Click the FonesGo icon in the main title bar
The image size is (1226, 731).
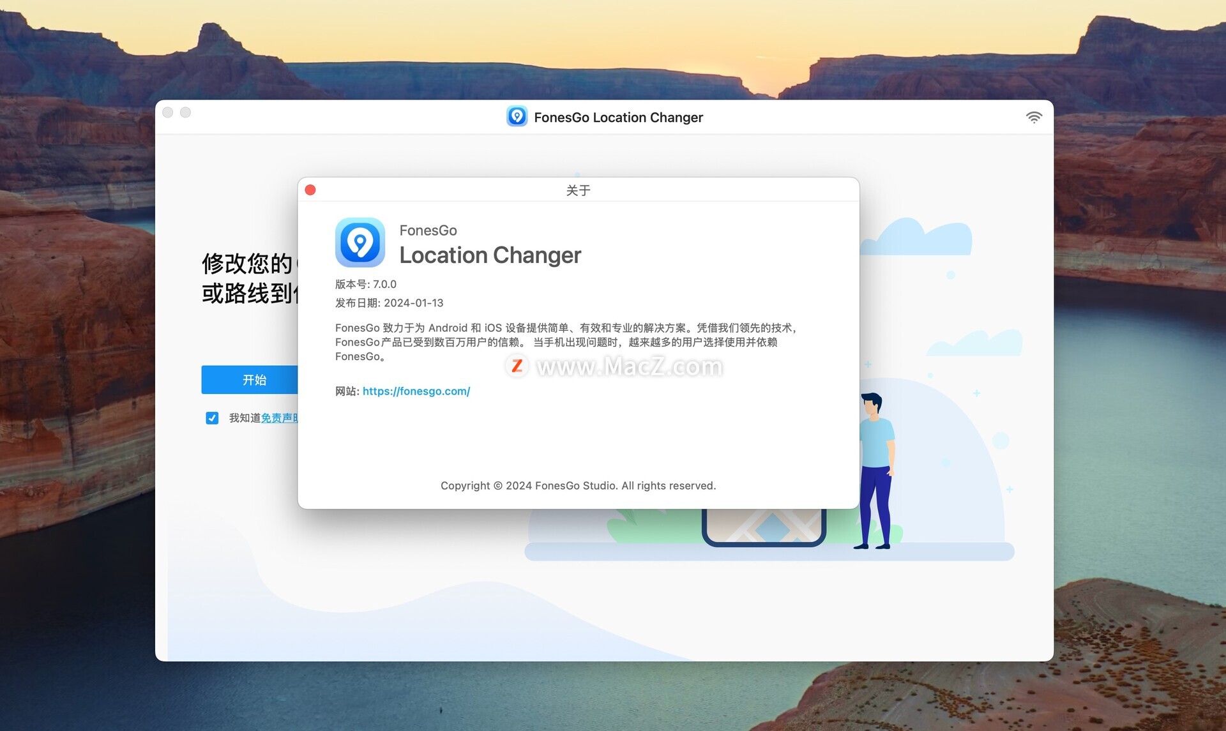point(517,117)
